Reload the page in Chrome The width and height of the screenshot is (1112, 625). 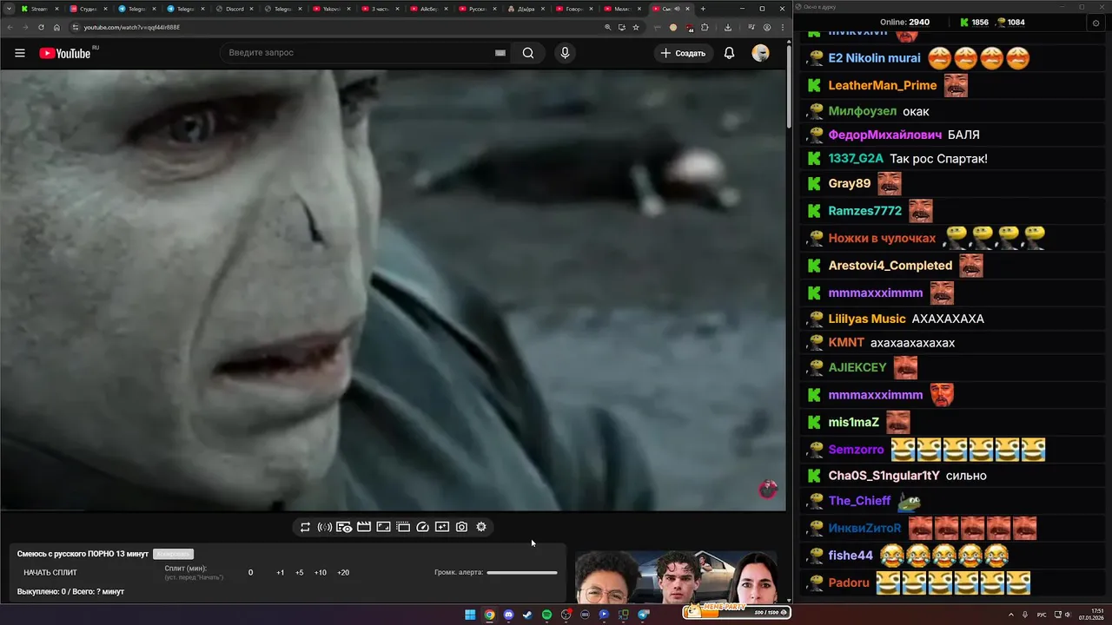41,27
